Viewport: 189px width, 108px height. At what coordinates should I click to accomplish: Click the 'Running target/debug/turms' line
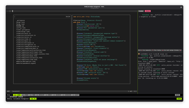click(x=154, y=60)
